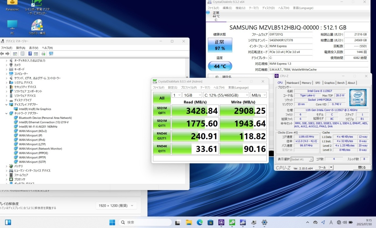Click the OneDrive cloud icon in the tray
Image resolution: width=376 pixels, height=228 pixels.
pyautogui.click(x=315, y=222)
